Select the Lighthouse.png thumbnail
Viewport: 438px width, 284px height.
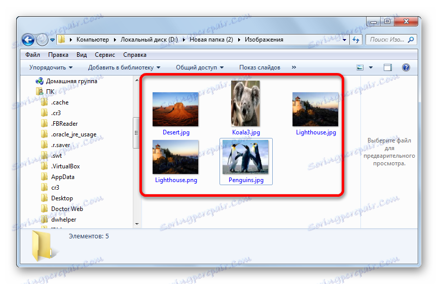point(175,157)
